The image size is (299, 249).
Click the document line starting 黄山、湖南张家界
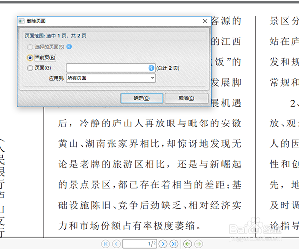coord(149,144)
